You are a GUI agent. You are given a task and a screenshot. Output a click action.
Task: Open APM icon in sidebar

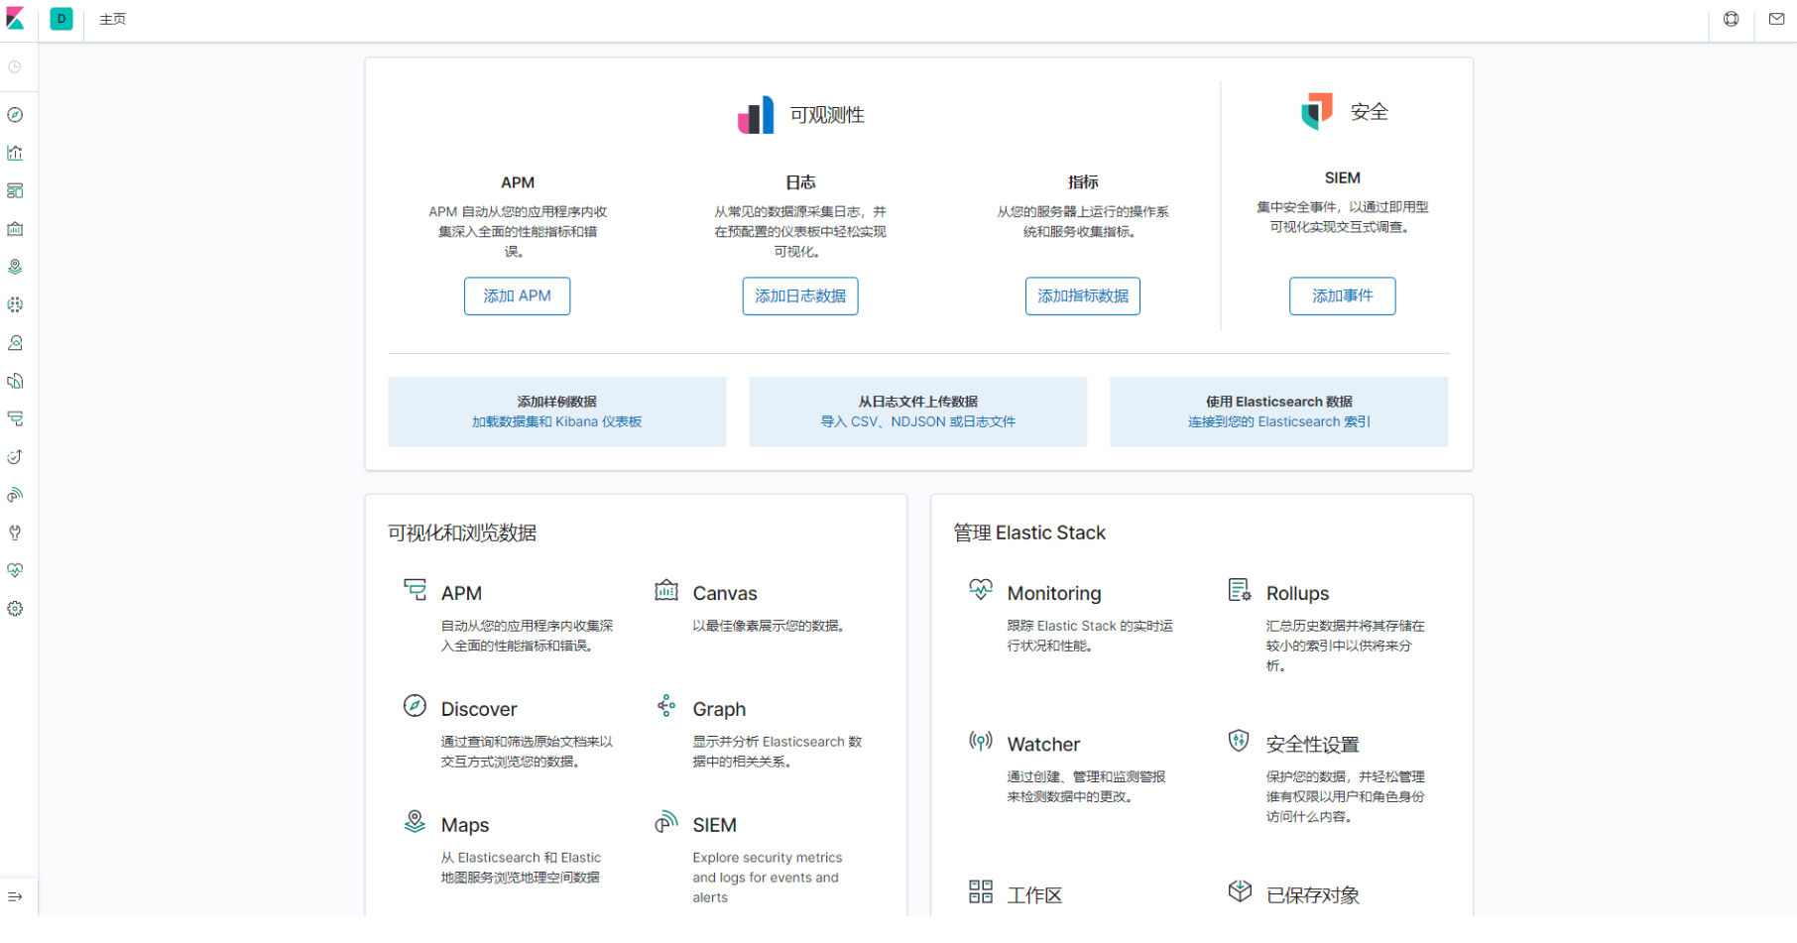[x=15, y=418]
